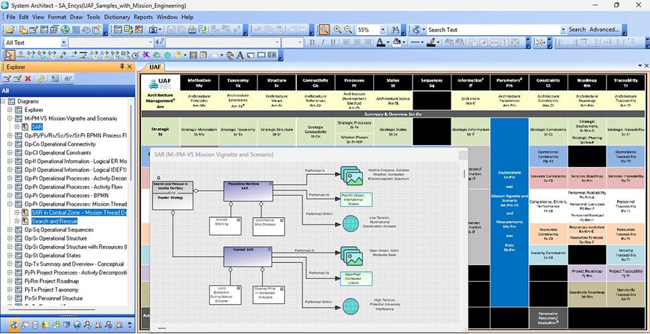Image resolution: width=650 pixels, height=334 pixels.
Task: Open the Reports menu
Action: (143, 17)
